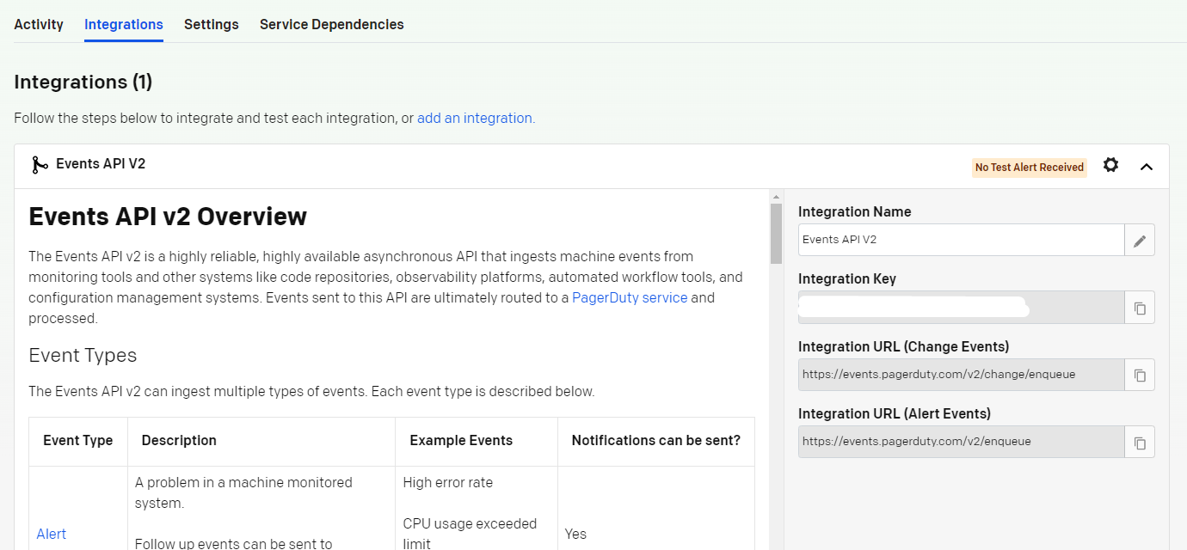Click the Change Events URL field
This screenshot has width=1187, height=550.
(961, 375)
